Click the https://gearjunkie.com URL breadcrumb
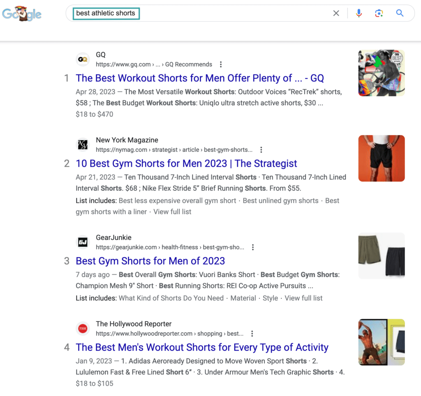This screenshot has width=421, height=396. pos(170,247)
